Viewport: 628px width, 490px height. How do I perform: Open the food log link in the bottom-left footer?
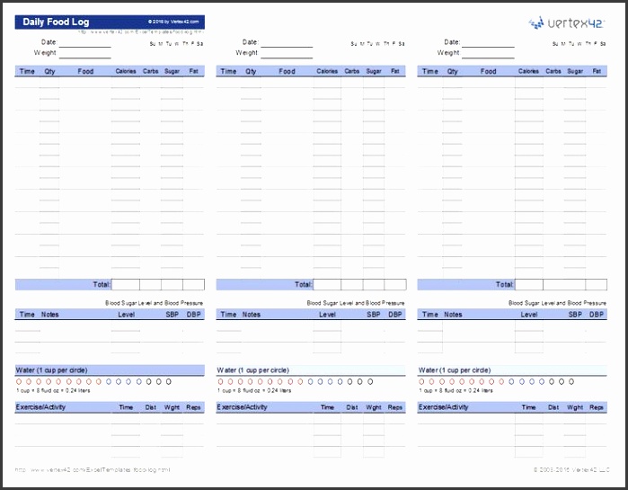tap(93, 470)
